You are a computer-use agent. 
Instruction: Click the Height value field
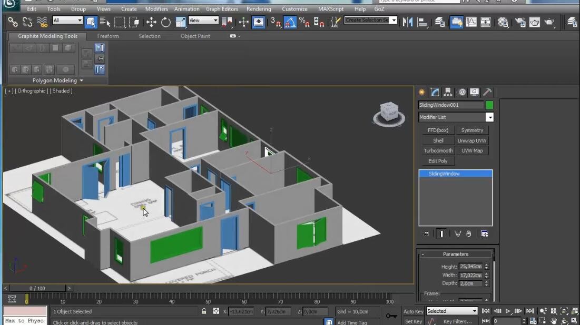click(x=471, y=266)
